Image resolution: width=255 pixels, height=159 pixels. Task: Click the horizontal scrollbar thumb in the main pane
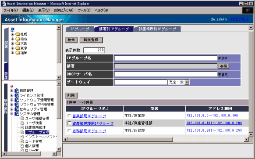pos(120,139)
